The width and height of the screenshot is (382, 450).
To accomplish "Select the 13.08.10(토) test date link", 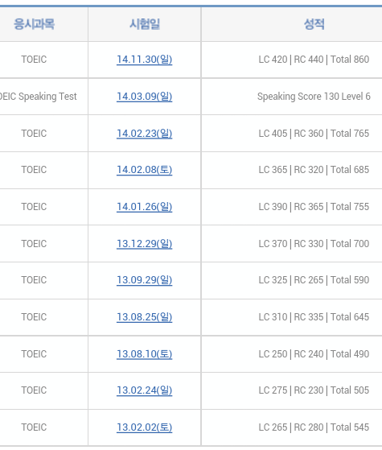I will pos(144,354).
